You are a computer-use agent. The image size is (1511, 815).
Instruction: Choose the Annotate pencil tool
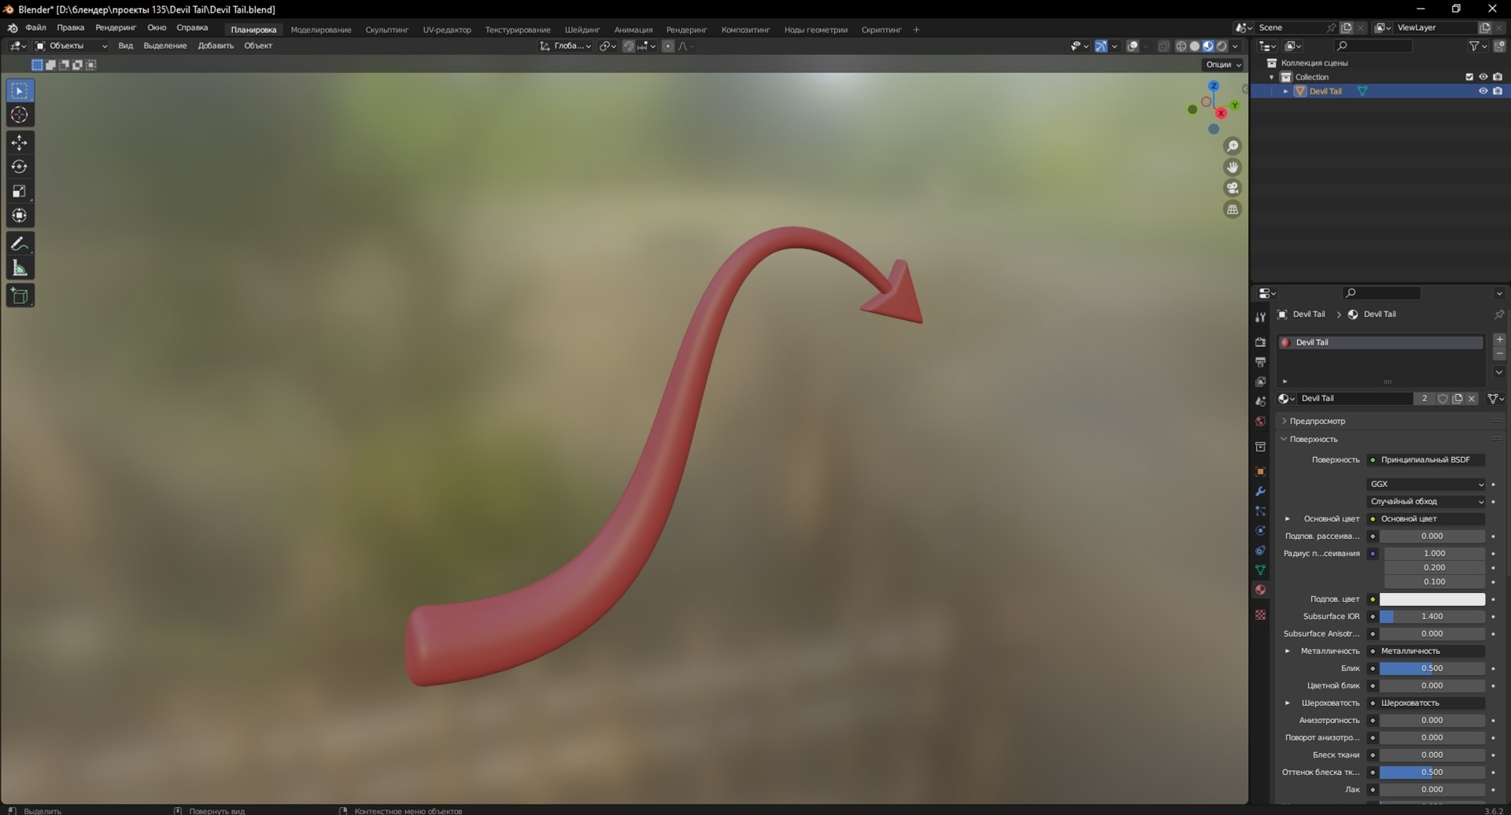tap(20, 244)
